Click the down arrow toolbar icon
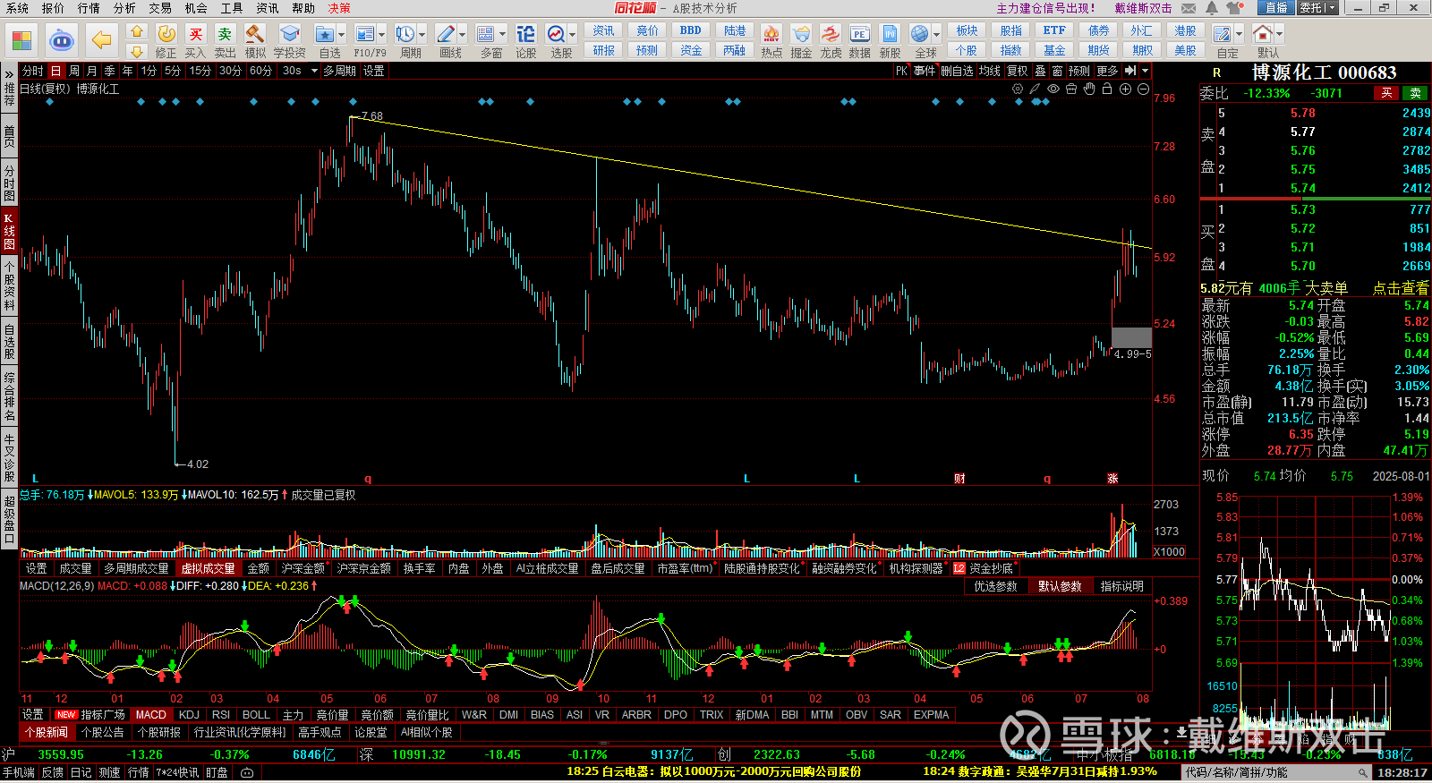Screen dimensions: 1432x783 (137, 51)
